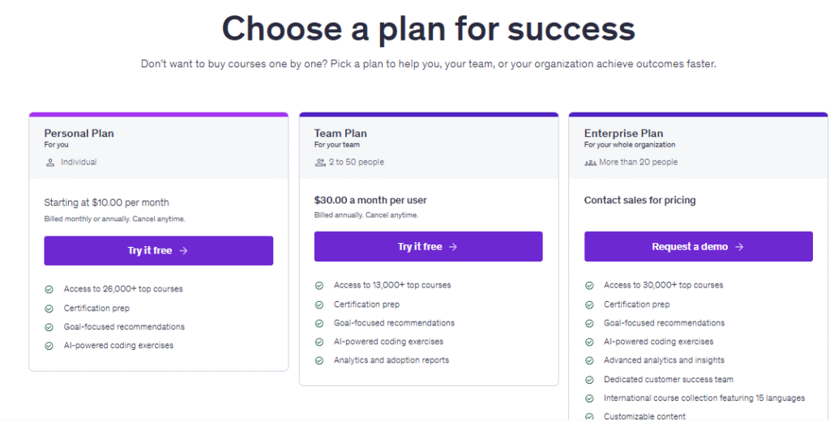Click the group icon beside More than 20 people
The width and height of the screenshot is (830, 421).
pos(590,162)
